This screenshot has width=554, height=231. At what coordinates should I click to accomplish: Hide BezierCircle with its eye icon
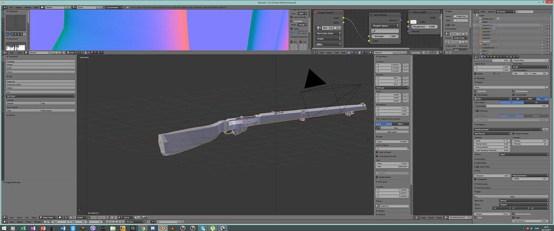(542, 25)
